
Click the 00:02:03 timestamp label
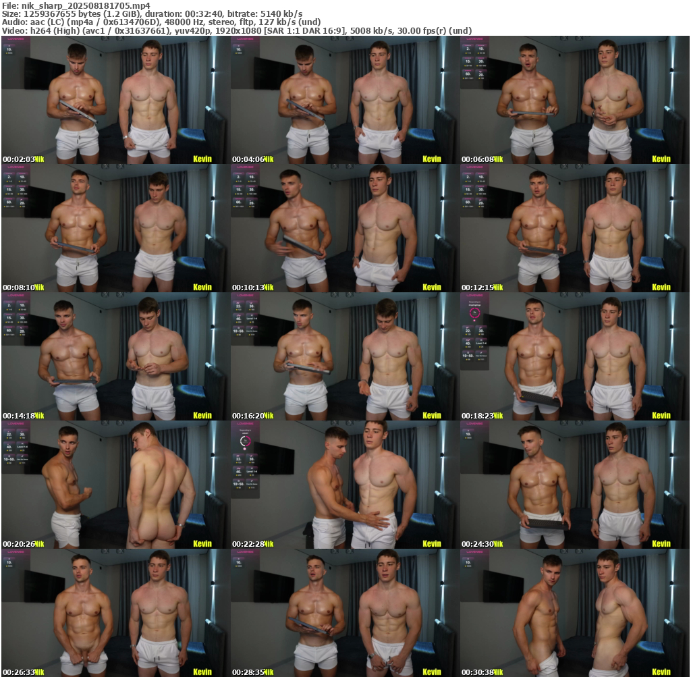click(x=18, y=159)
